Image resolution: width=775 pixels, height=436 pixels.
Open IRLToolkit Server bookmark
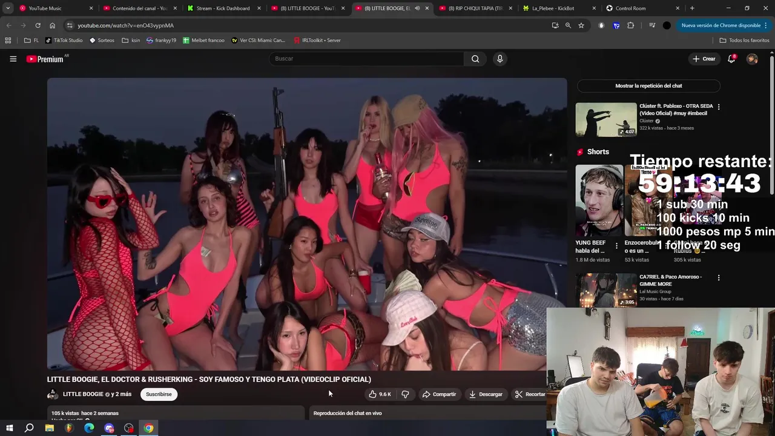tap(317, 41)
